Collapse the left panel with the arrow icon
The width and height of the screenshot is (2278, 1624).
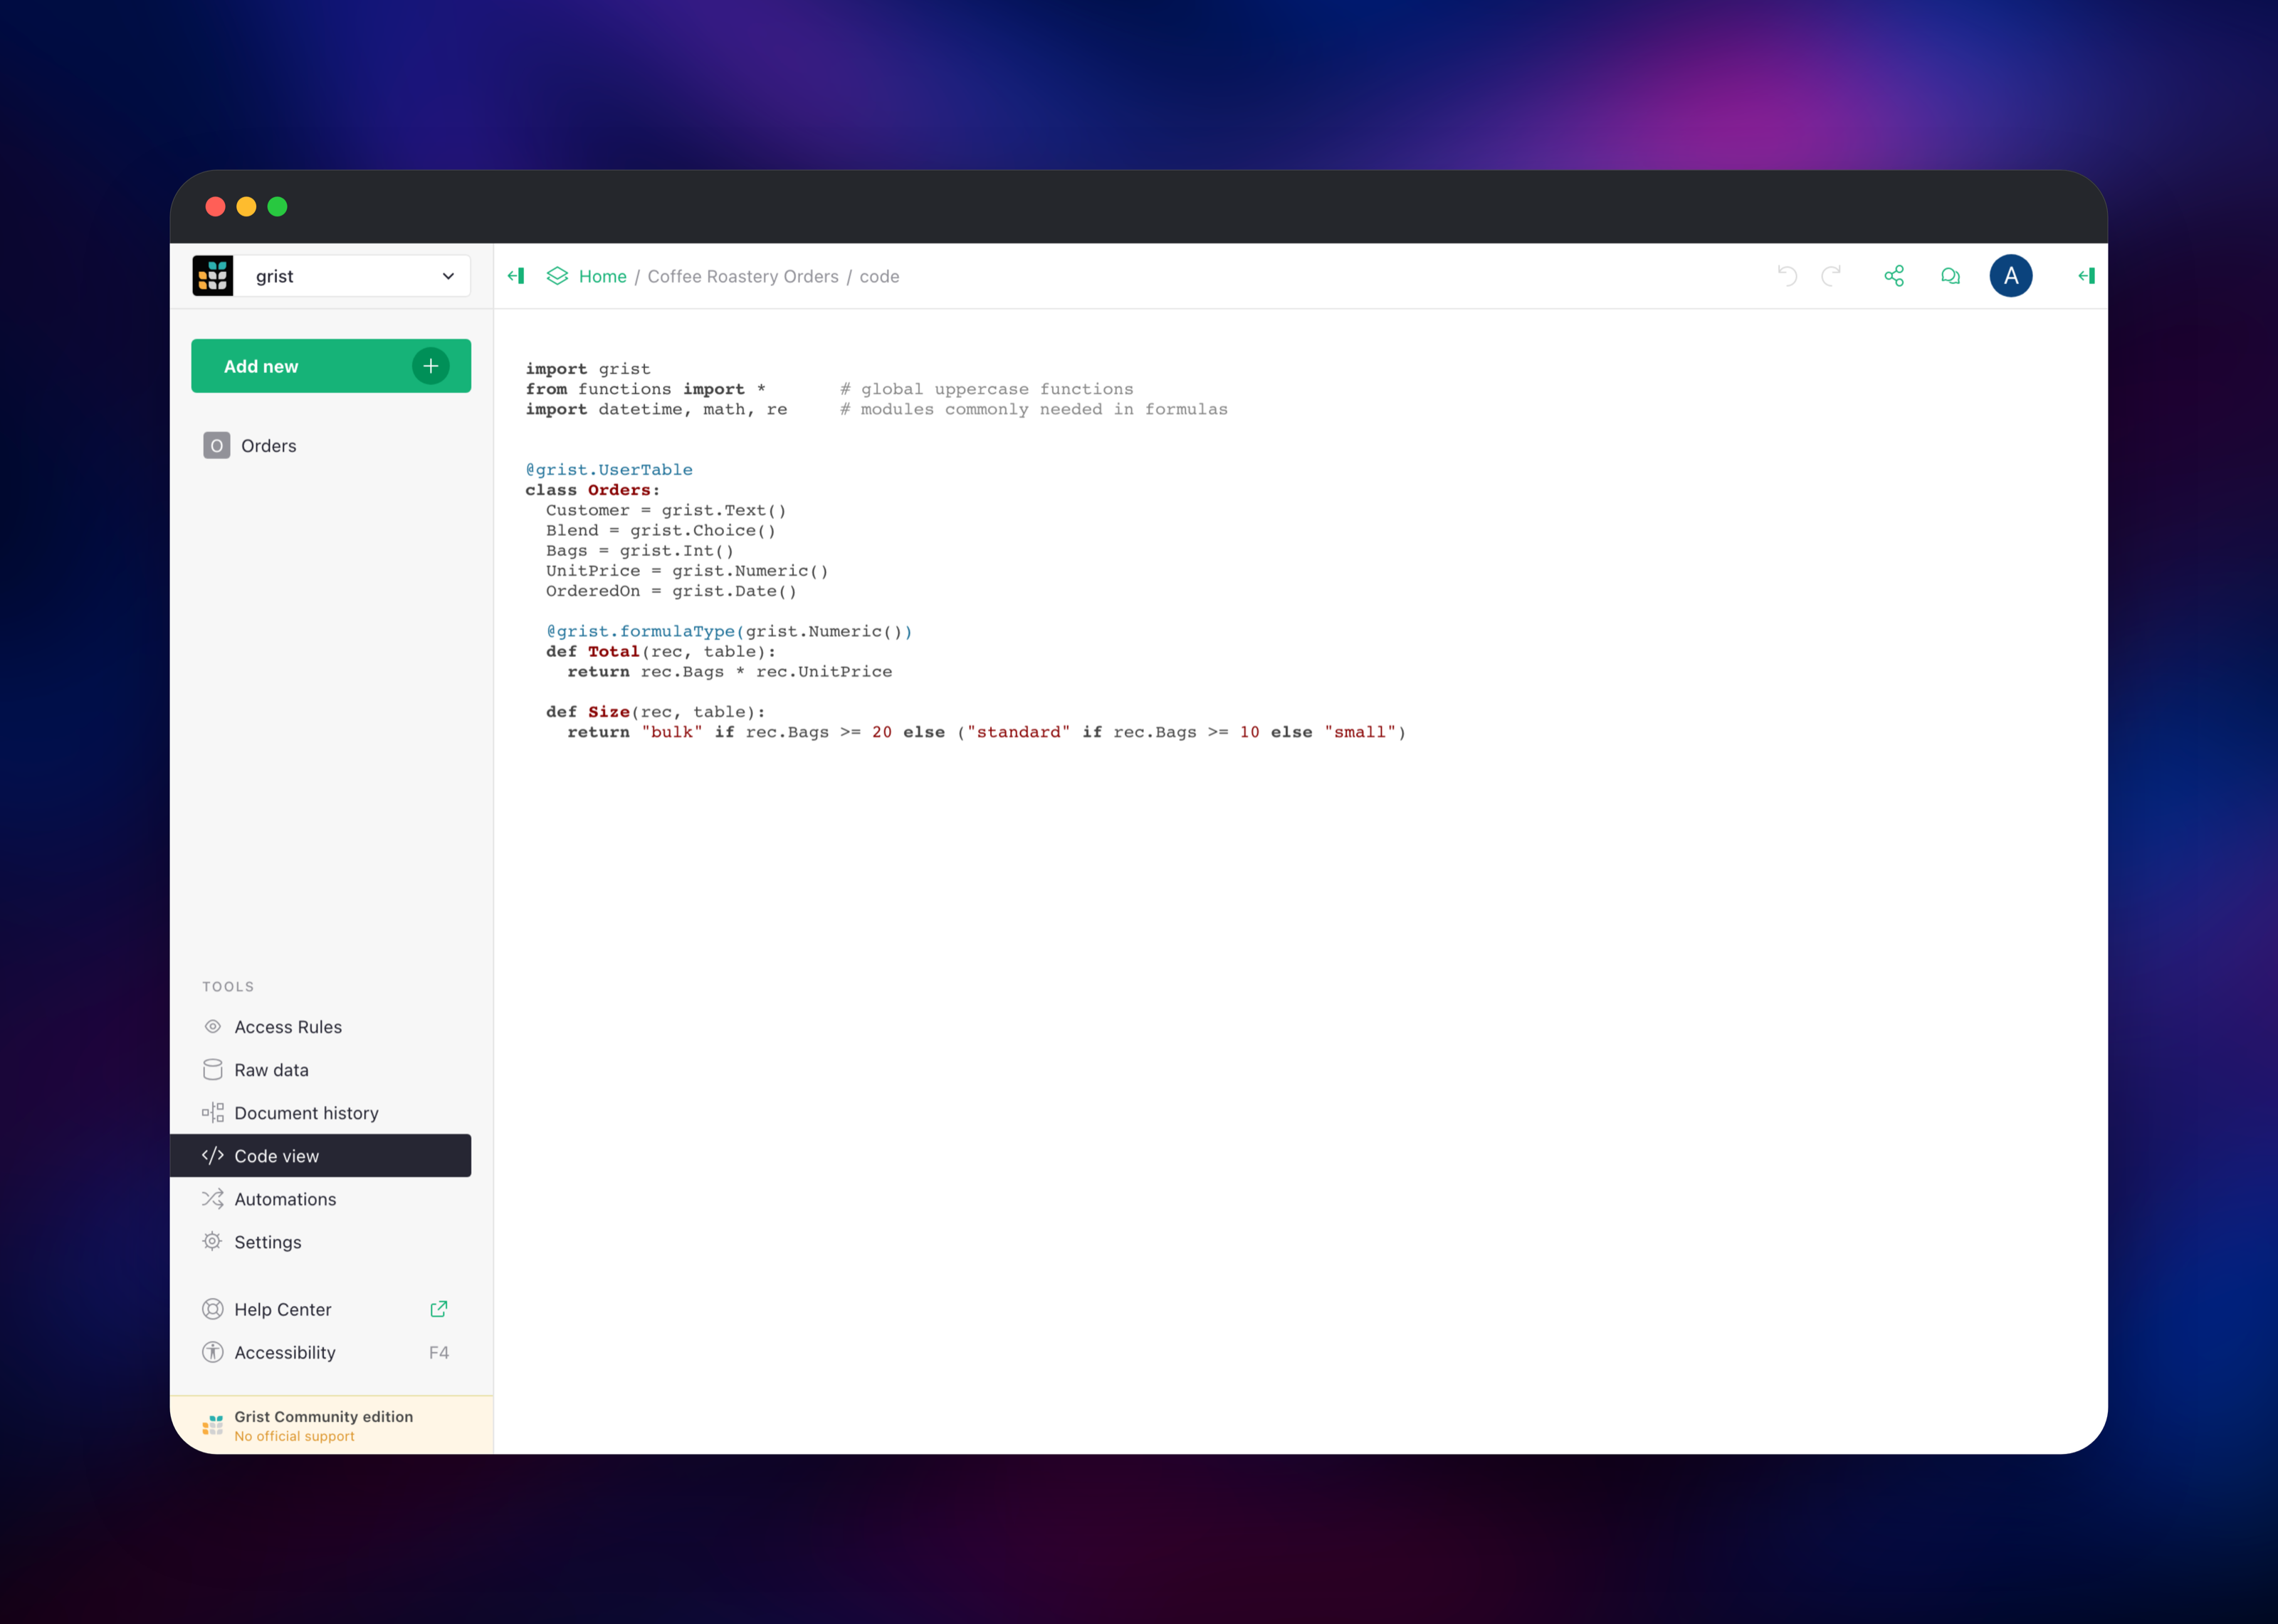click(x=516, y=276)
